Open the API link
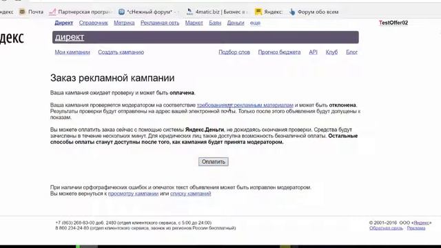This screenshot has width=441, height=248. (313, 52)
